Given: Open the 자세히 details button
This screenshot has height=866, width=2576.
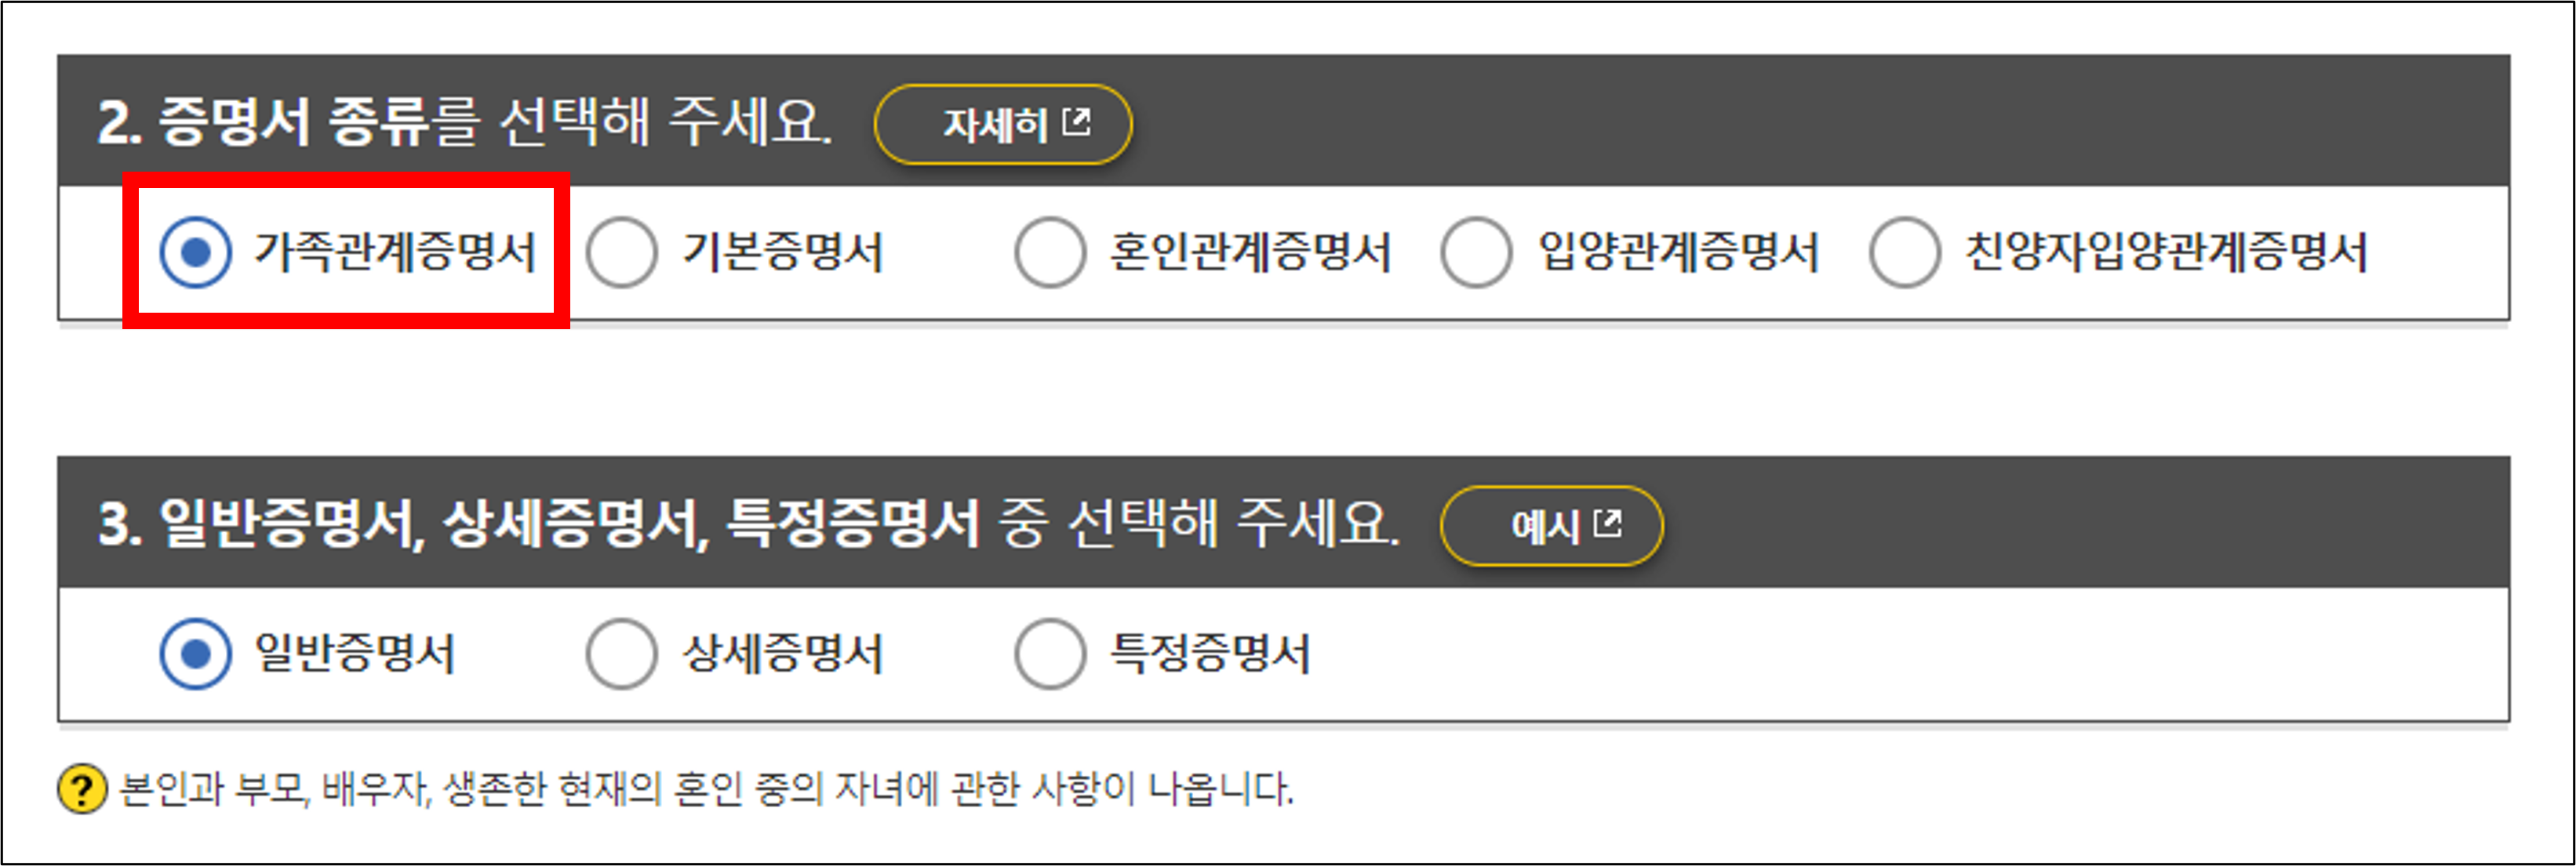Looking at the screenshot, I should (1002, 124).
